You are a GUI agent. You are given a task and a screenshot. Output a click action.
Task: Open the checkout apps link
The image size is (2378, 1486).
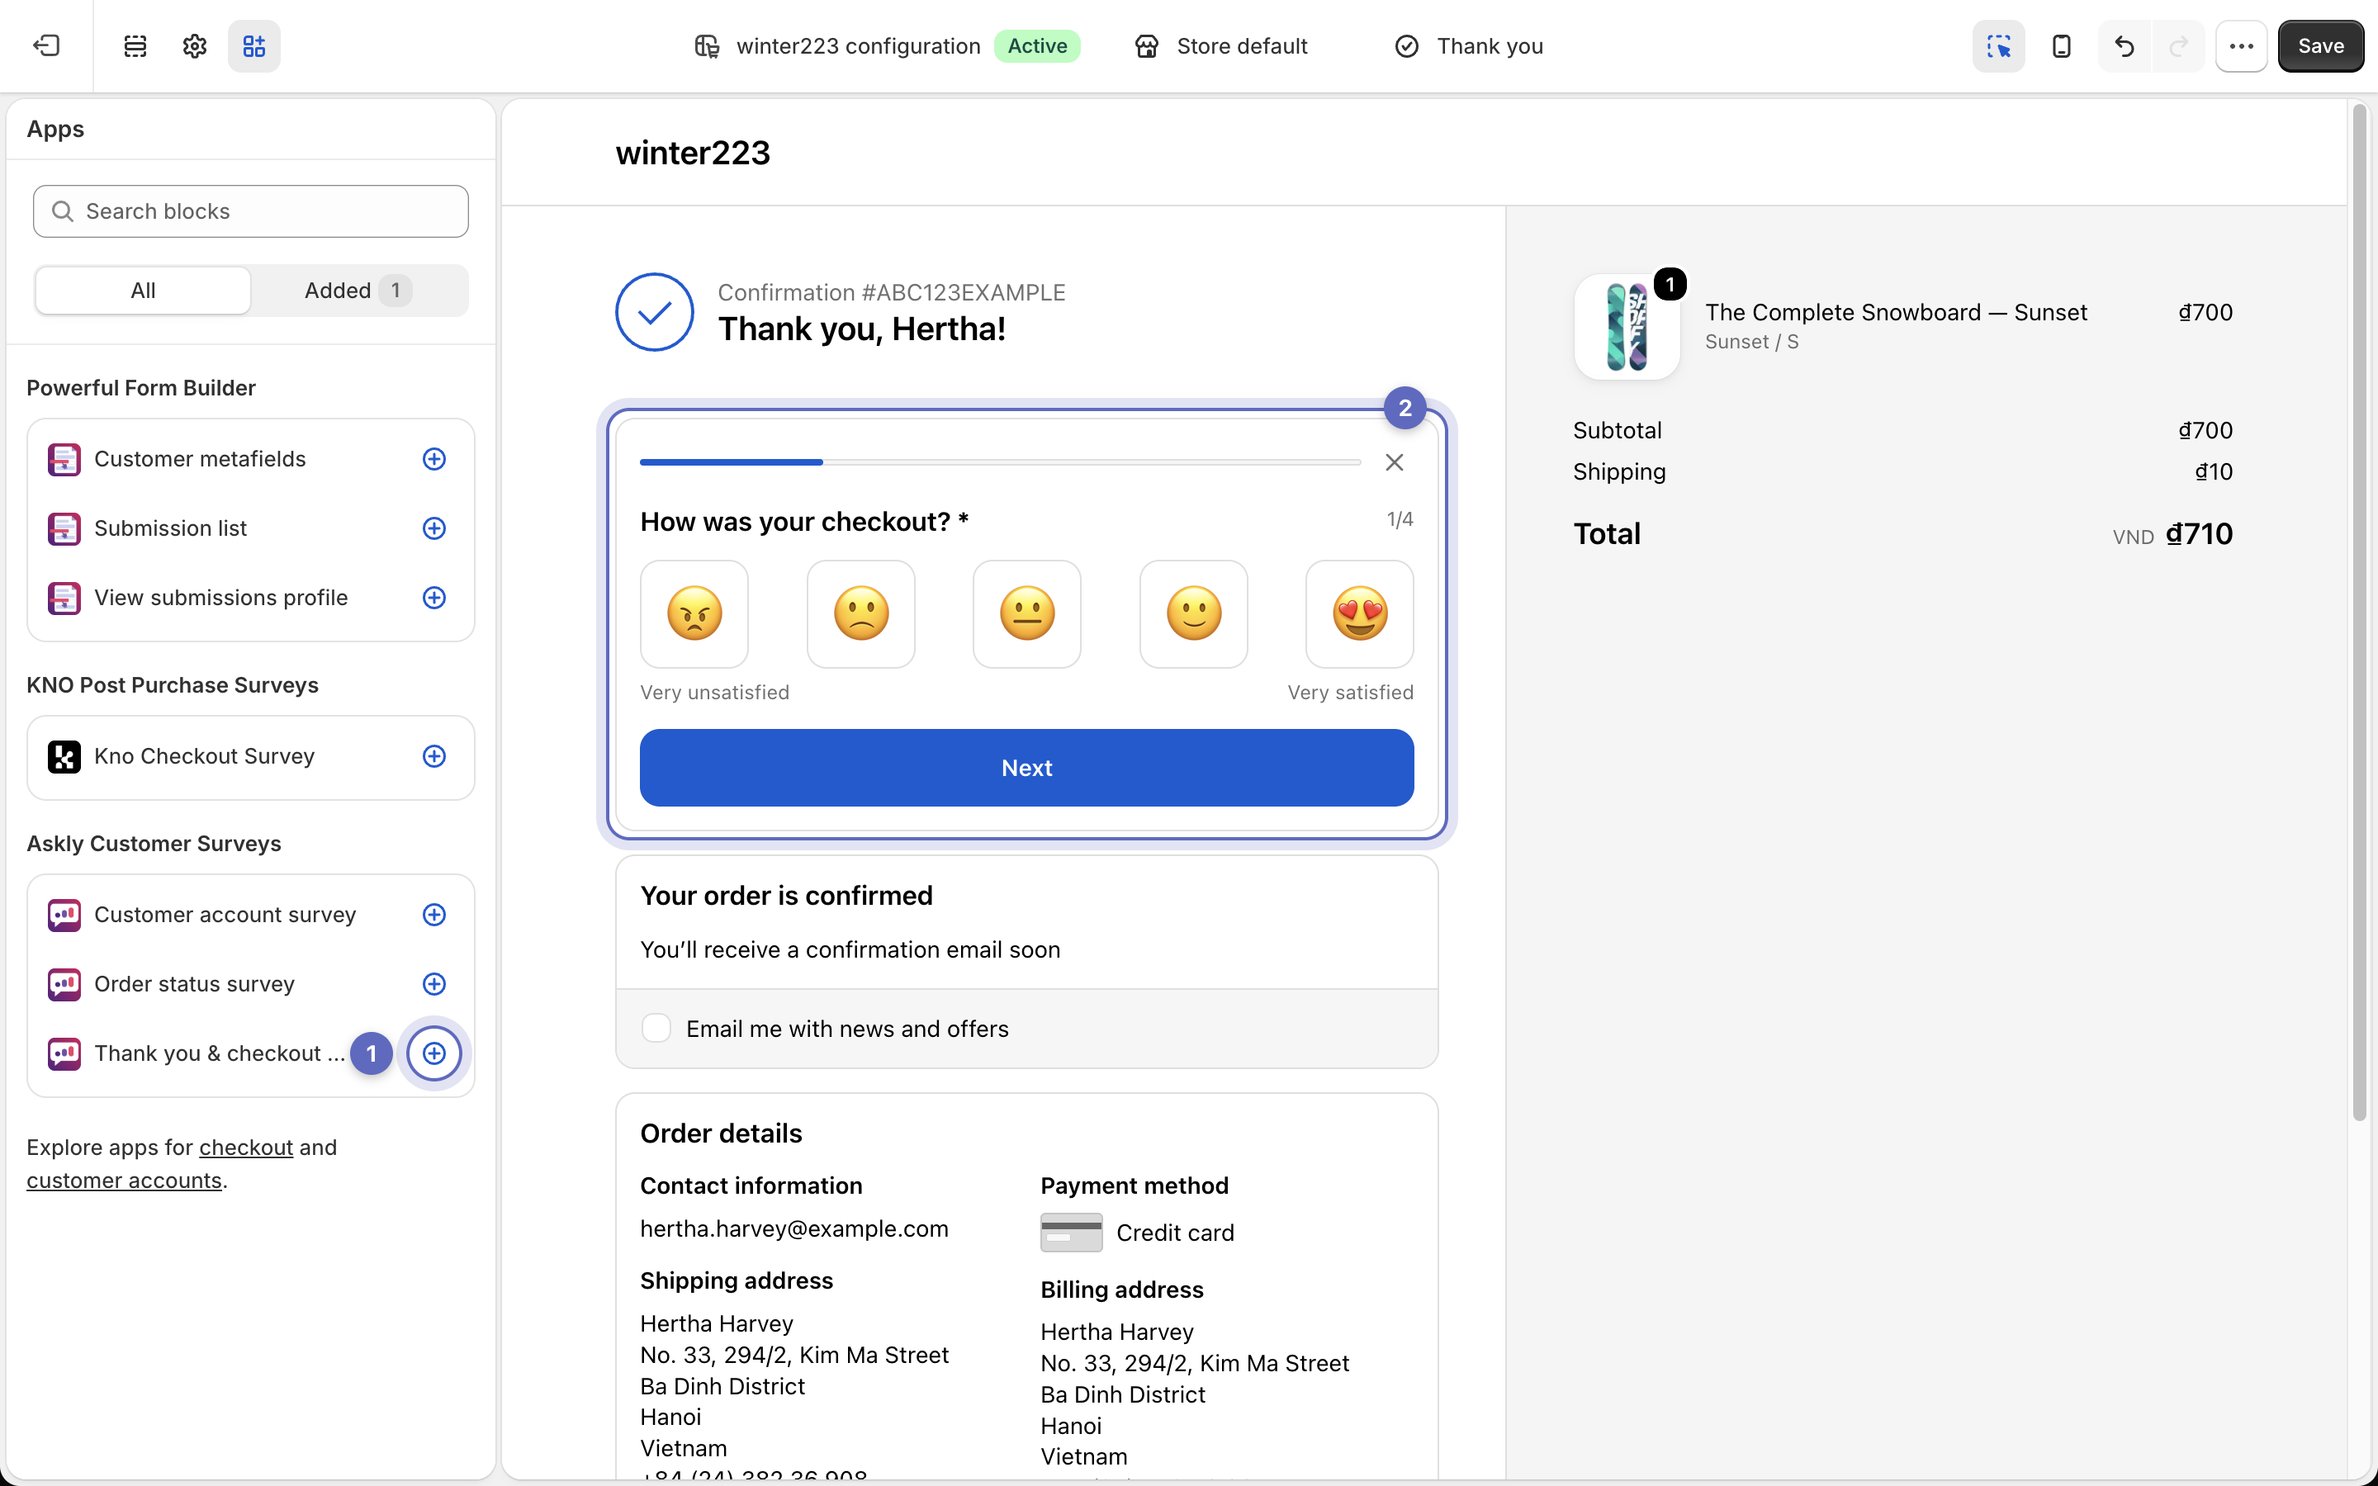pos(246,1147)
